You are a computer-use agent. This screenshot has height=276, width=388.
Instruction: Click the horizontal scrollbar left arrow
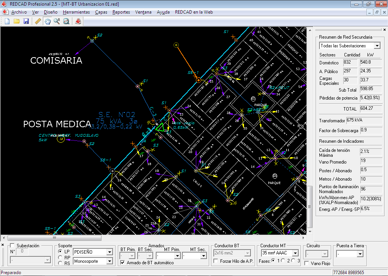4,238
